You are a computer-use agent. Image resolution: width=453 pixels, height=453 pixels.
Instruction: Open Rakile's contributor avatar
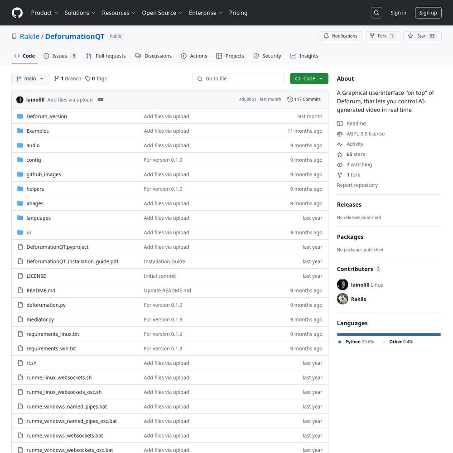coord(342,299)
